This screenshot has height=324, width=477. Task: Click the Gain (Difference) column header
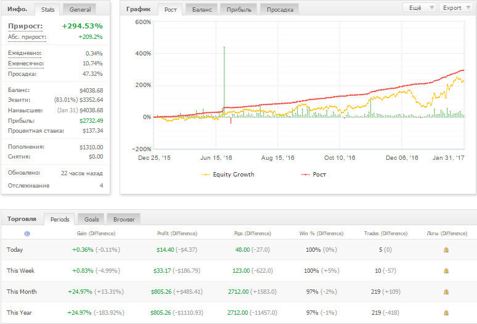(96, 233)
